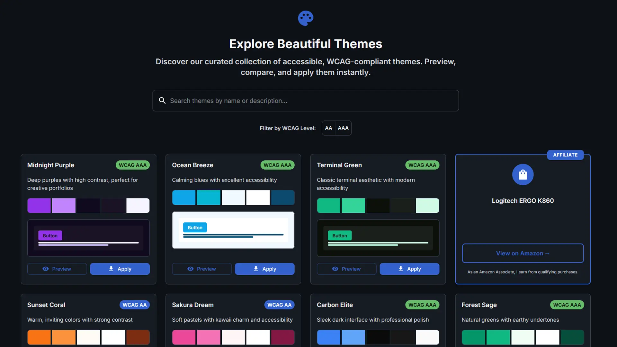This screenshot has height=347, width=617.
Task: Apply the Midnight Purple theme
Action: click(x=120, y=269)
